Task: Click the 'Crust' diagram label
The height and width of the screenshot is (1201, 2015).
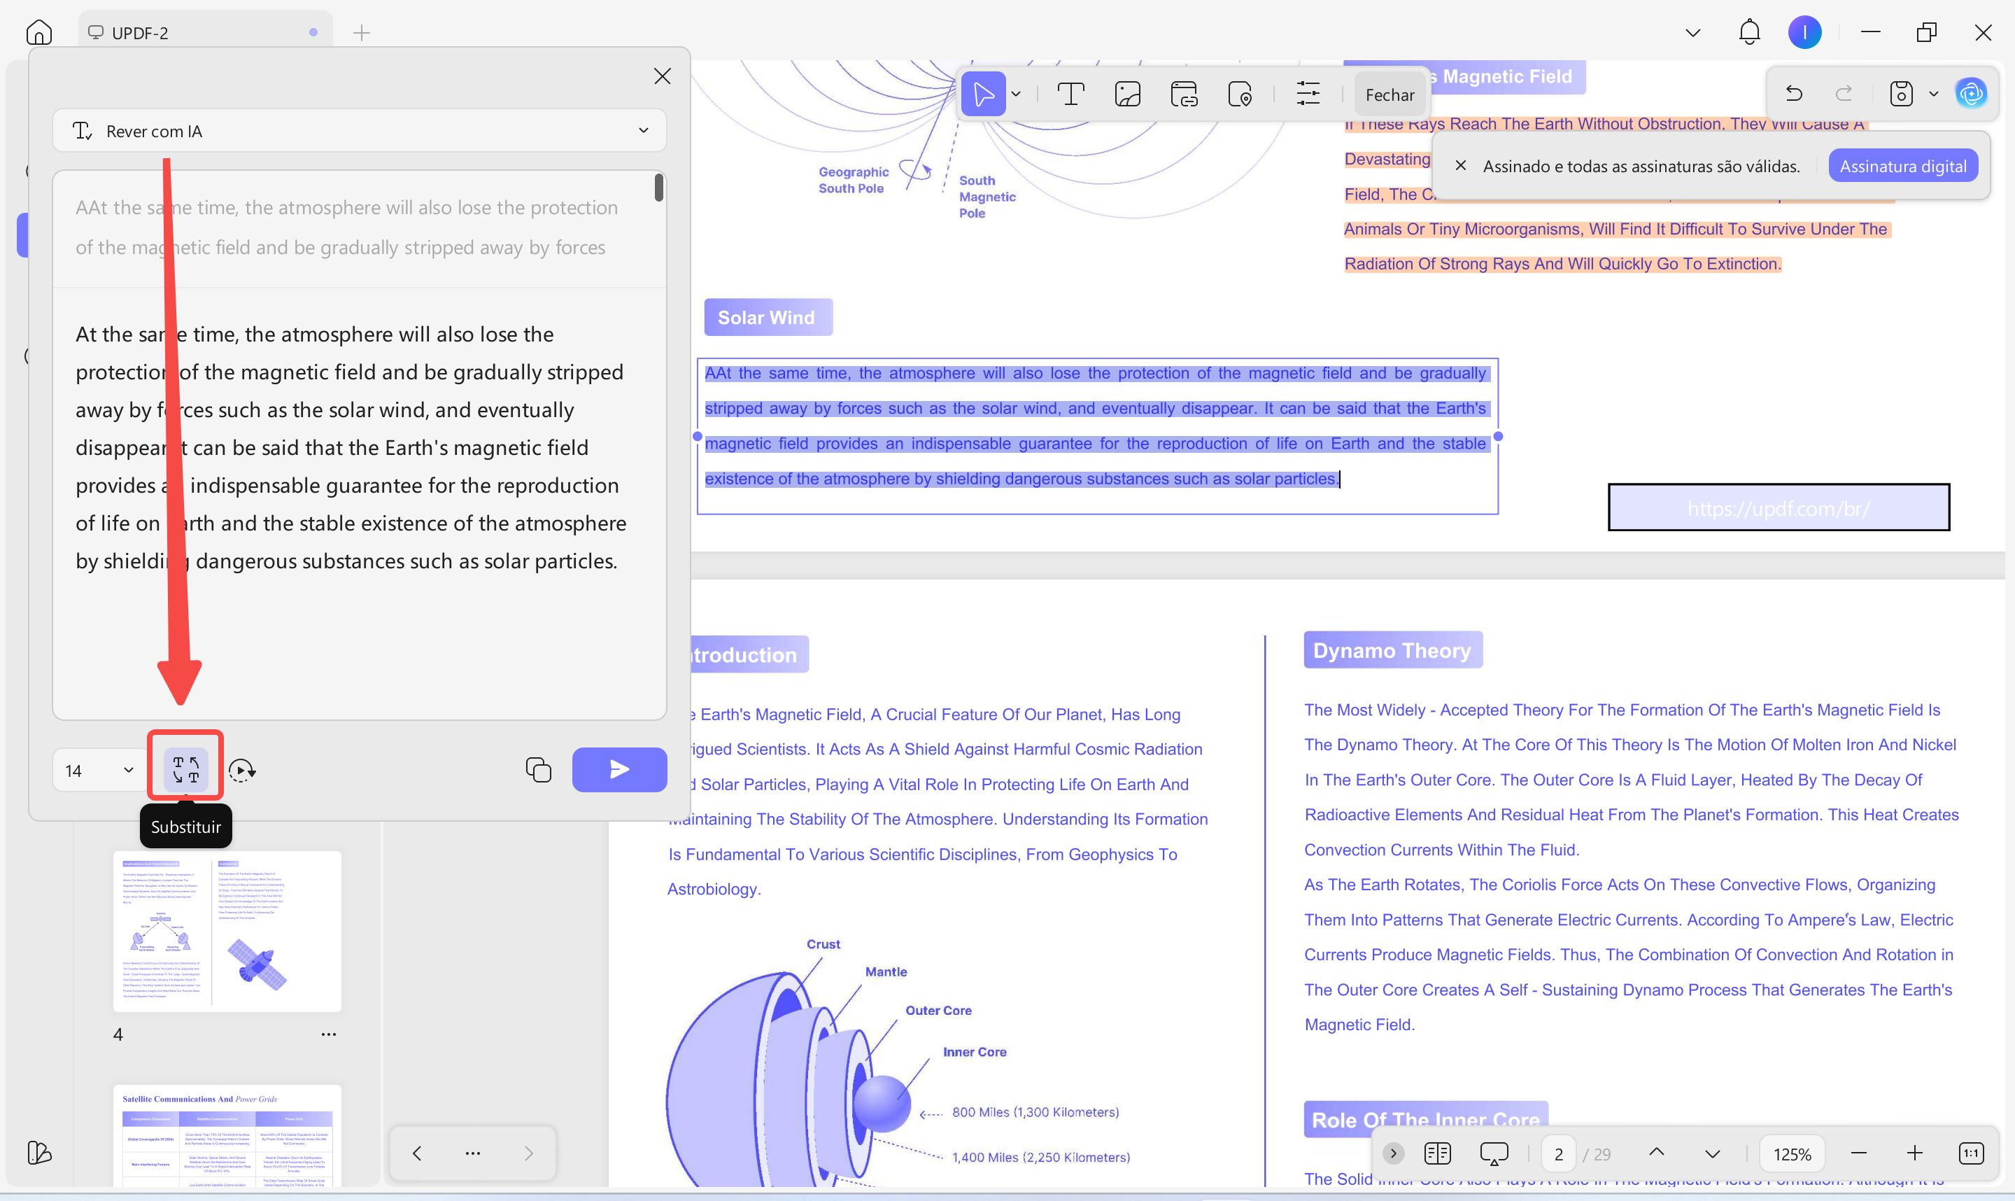Action: pos(823,943)
